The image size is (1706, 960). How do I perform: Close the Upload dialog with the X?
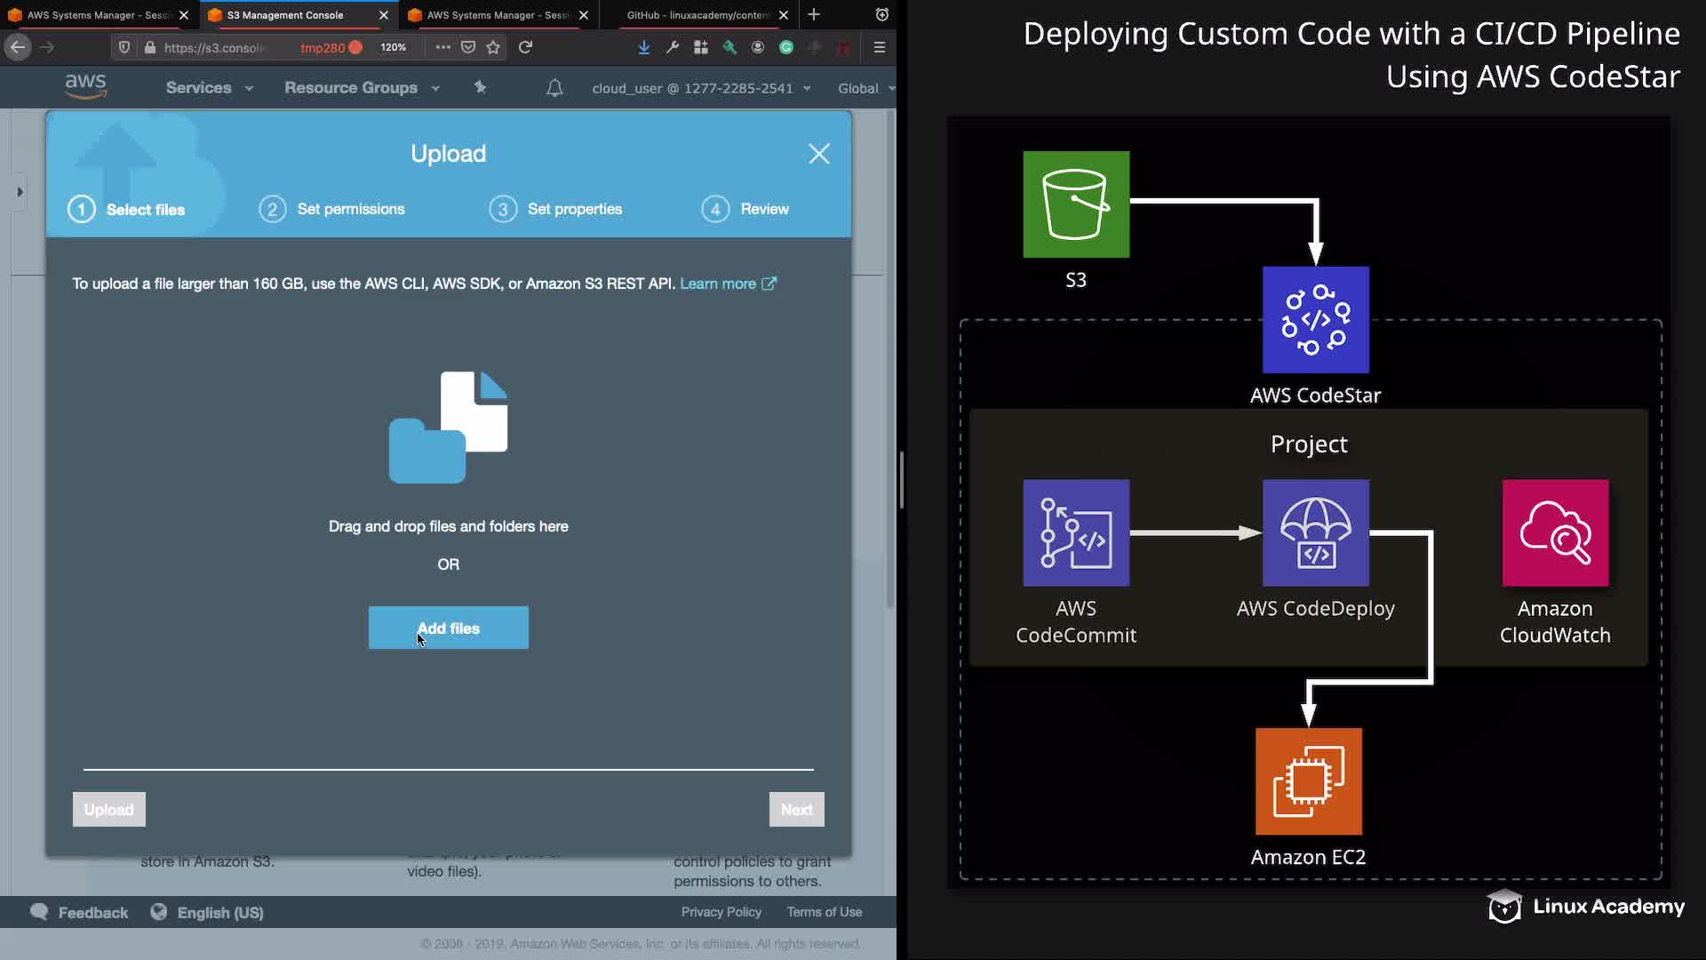point(818,154)
